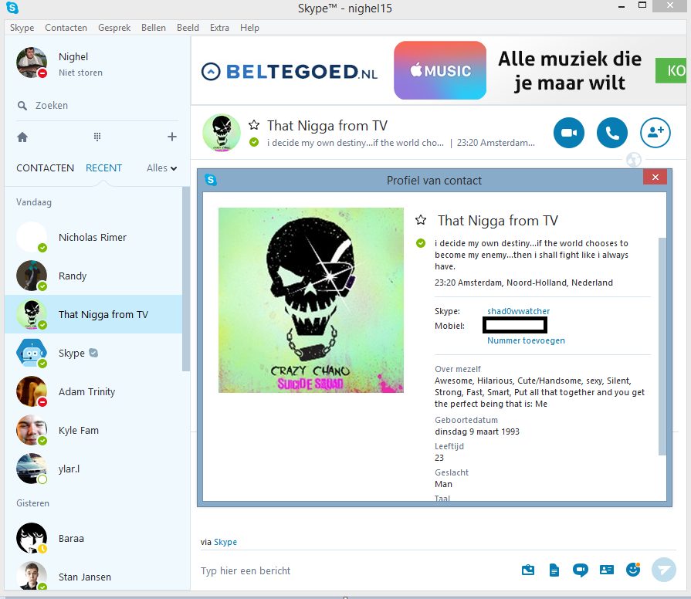Click the contact list vertical scrollbar
Viewport: 691px width, 599px height.
tap(186, 279)
